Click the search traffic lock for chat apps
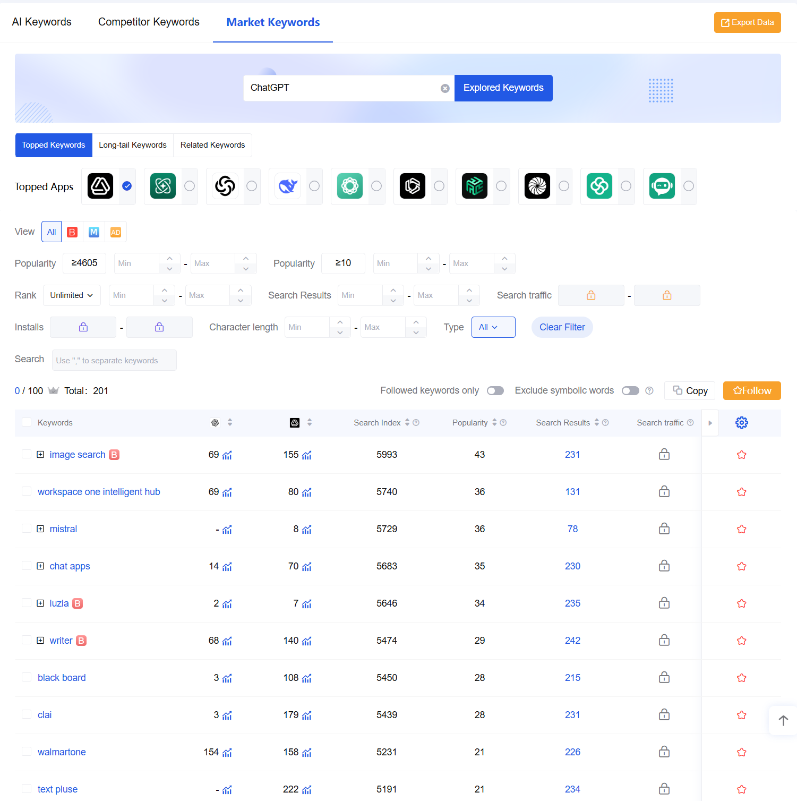 (x=664, y=566)
